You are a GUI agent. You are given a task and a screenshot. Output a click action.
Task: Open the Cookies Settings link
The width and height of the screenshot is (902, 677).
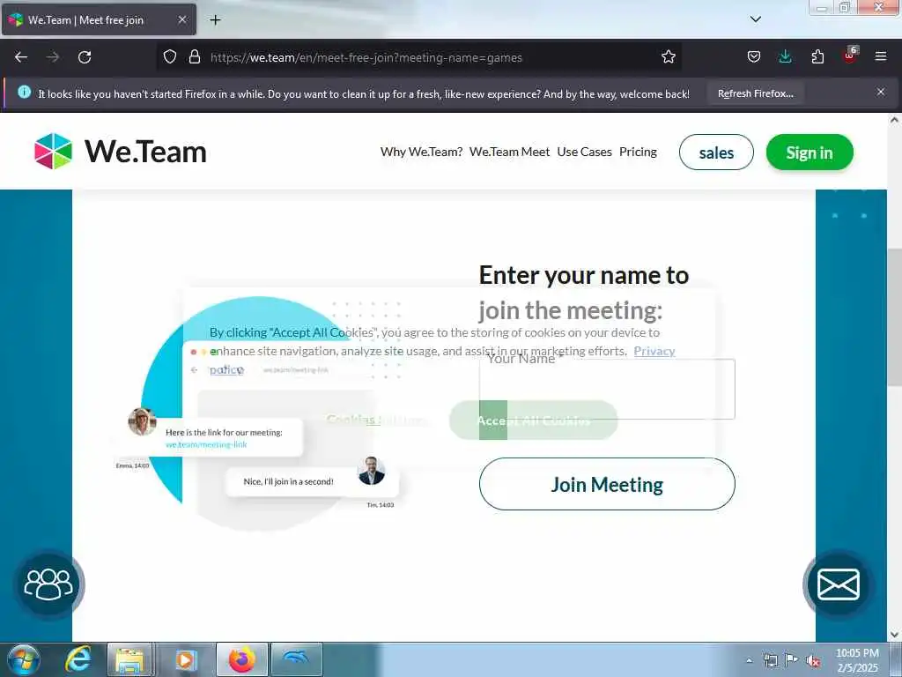click(x=375, y=420)
